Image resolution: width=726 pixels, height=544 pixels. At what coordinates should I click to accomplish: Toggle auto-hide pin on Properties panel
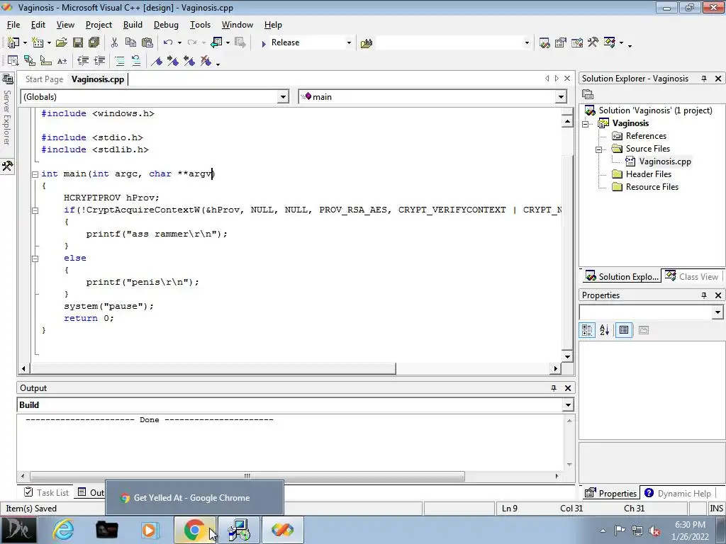(x=704, y=295)
